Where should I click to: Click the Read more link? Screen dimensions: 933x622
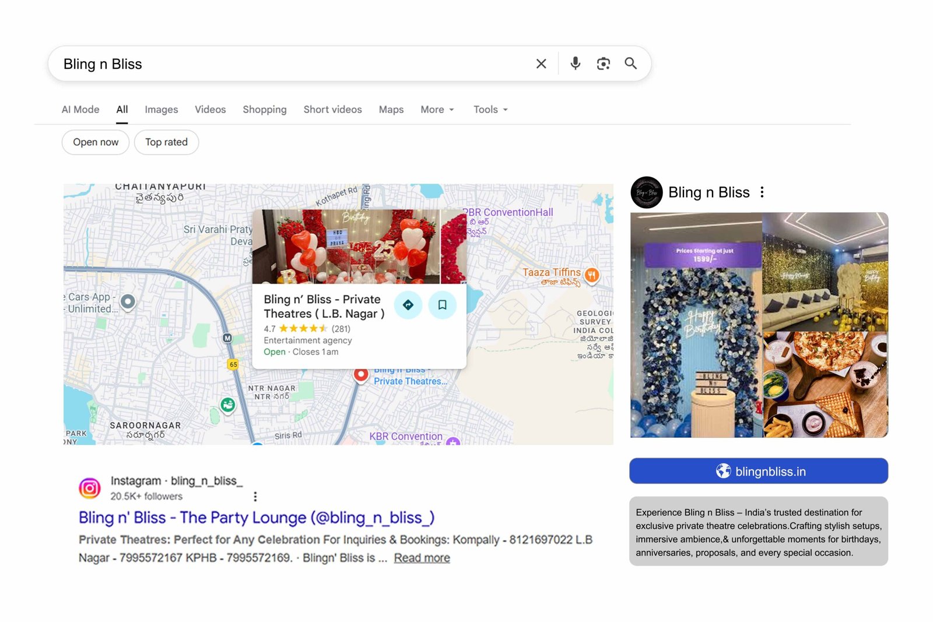click(422, 557)
